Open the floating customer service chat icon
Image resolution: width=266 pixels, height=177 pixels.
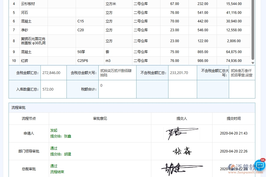(x=259, y=166)
